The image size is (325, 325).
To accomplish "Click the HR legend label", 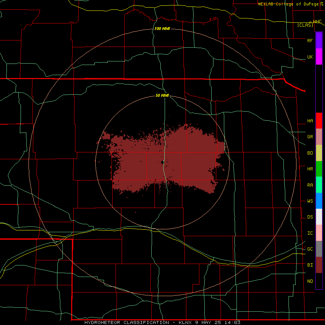I will tap(310, 169).
